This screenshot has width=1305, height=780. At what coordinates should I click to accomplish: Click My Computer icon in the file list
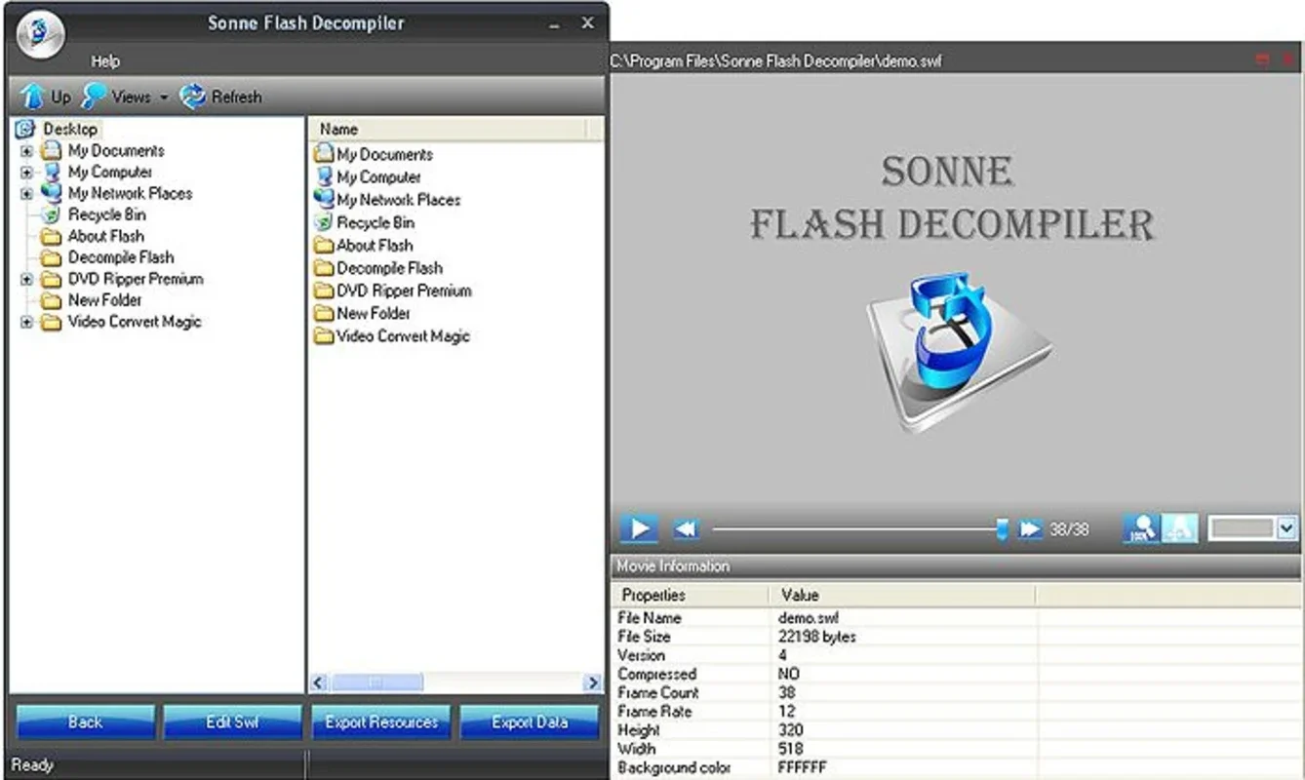click(324, 176)
